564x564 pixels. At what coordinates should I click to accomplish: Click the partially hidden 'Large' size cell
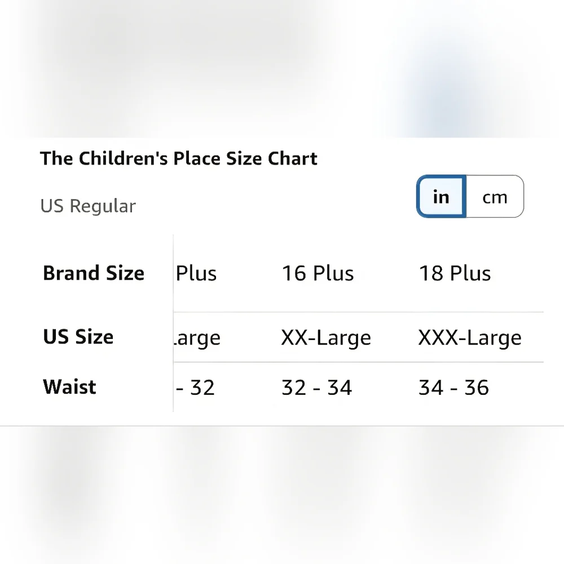(197, 338)
